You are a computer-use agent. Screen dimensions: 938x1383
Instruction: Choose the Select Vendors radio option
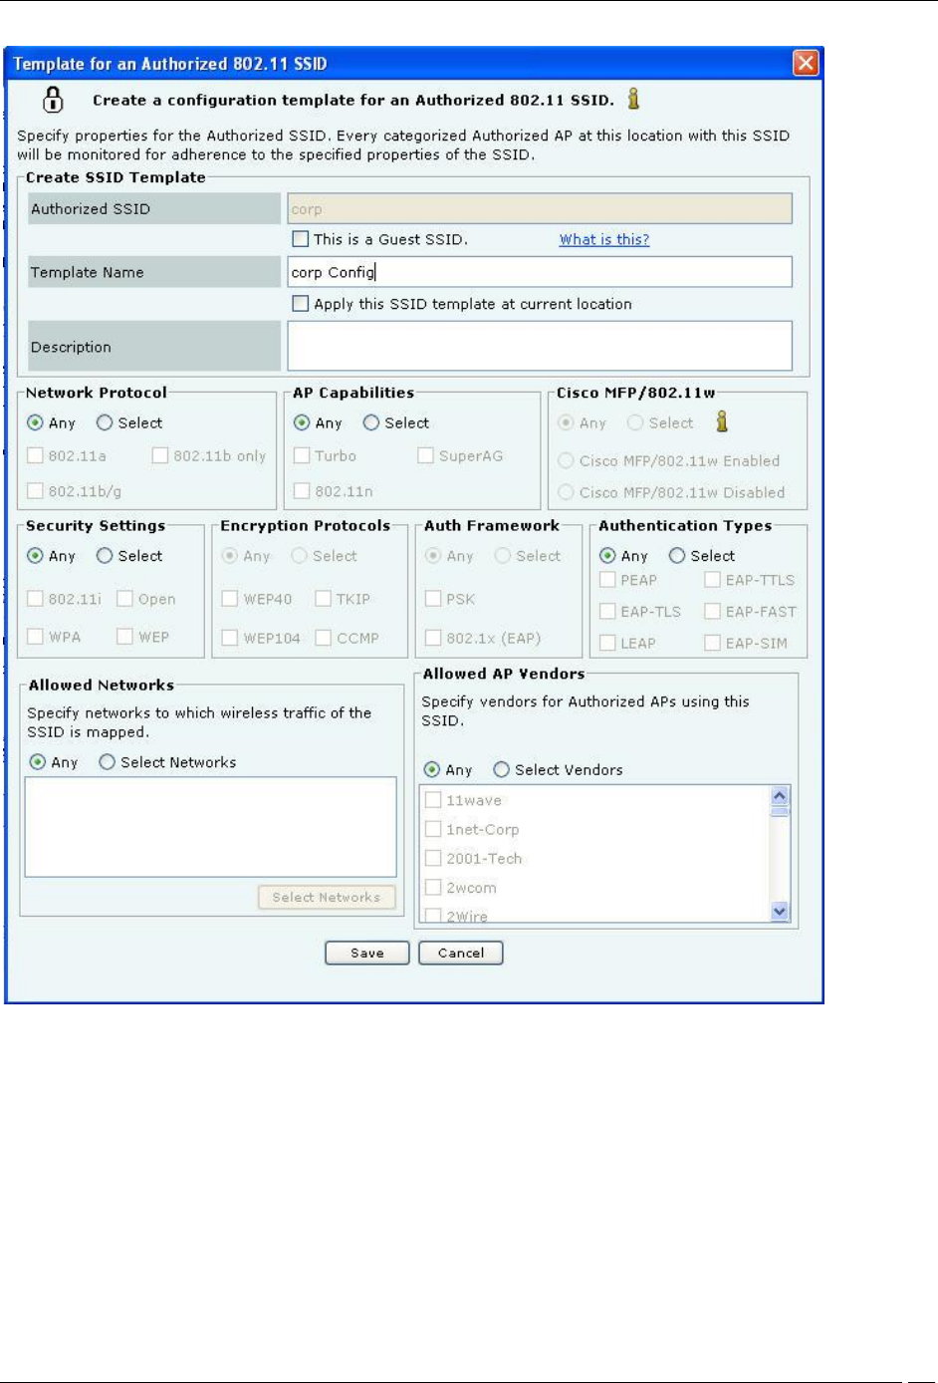coord(502,770)
